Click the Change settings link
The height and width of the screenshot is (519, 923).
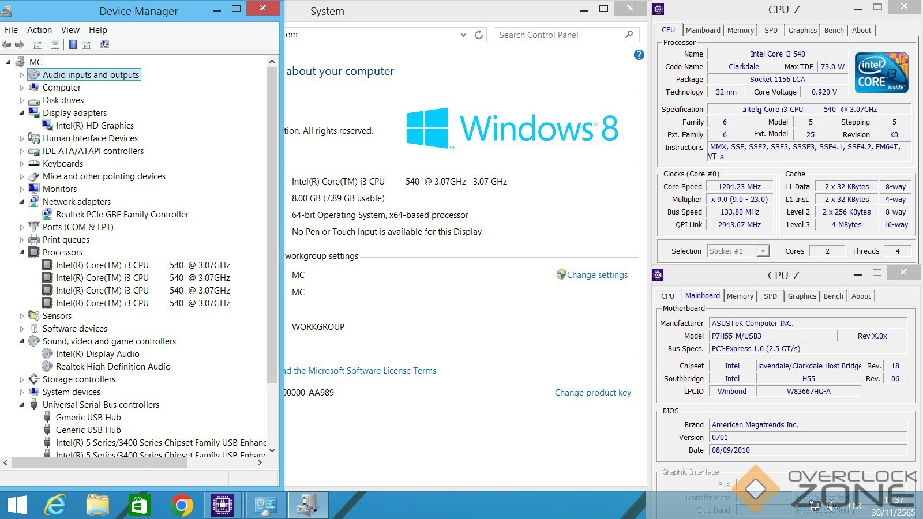tap(597, 275)
